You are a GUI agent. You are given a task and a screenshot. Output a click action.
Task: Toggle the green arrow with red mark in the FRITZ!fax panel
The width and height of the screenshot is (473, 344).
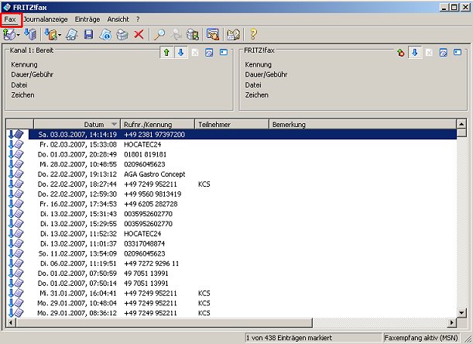click(400, 53)
